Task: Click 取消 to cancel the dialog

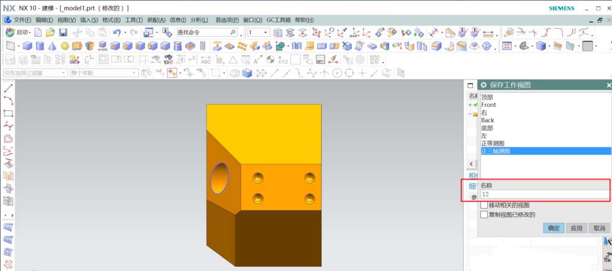Action: (599, 228)
